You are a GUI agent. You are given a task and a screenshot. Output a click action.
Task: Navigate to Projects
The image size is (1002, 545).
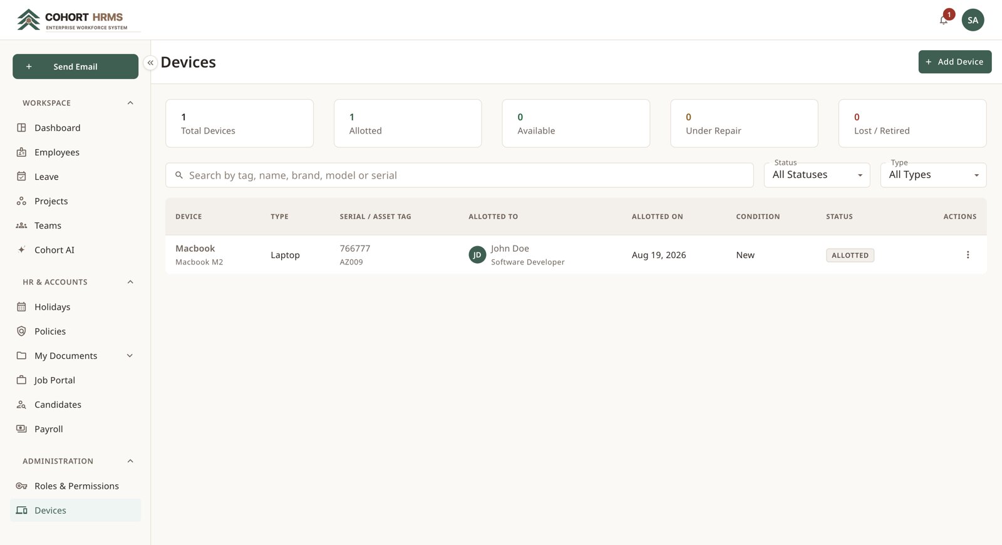click(75, 201)
